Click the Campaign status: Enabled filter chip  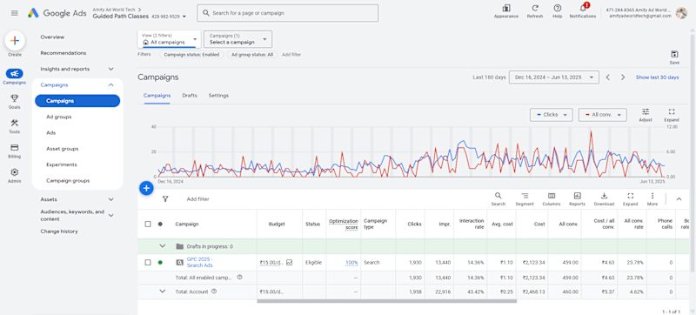pos(191,55)
